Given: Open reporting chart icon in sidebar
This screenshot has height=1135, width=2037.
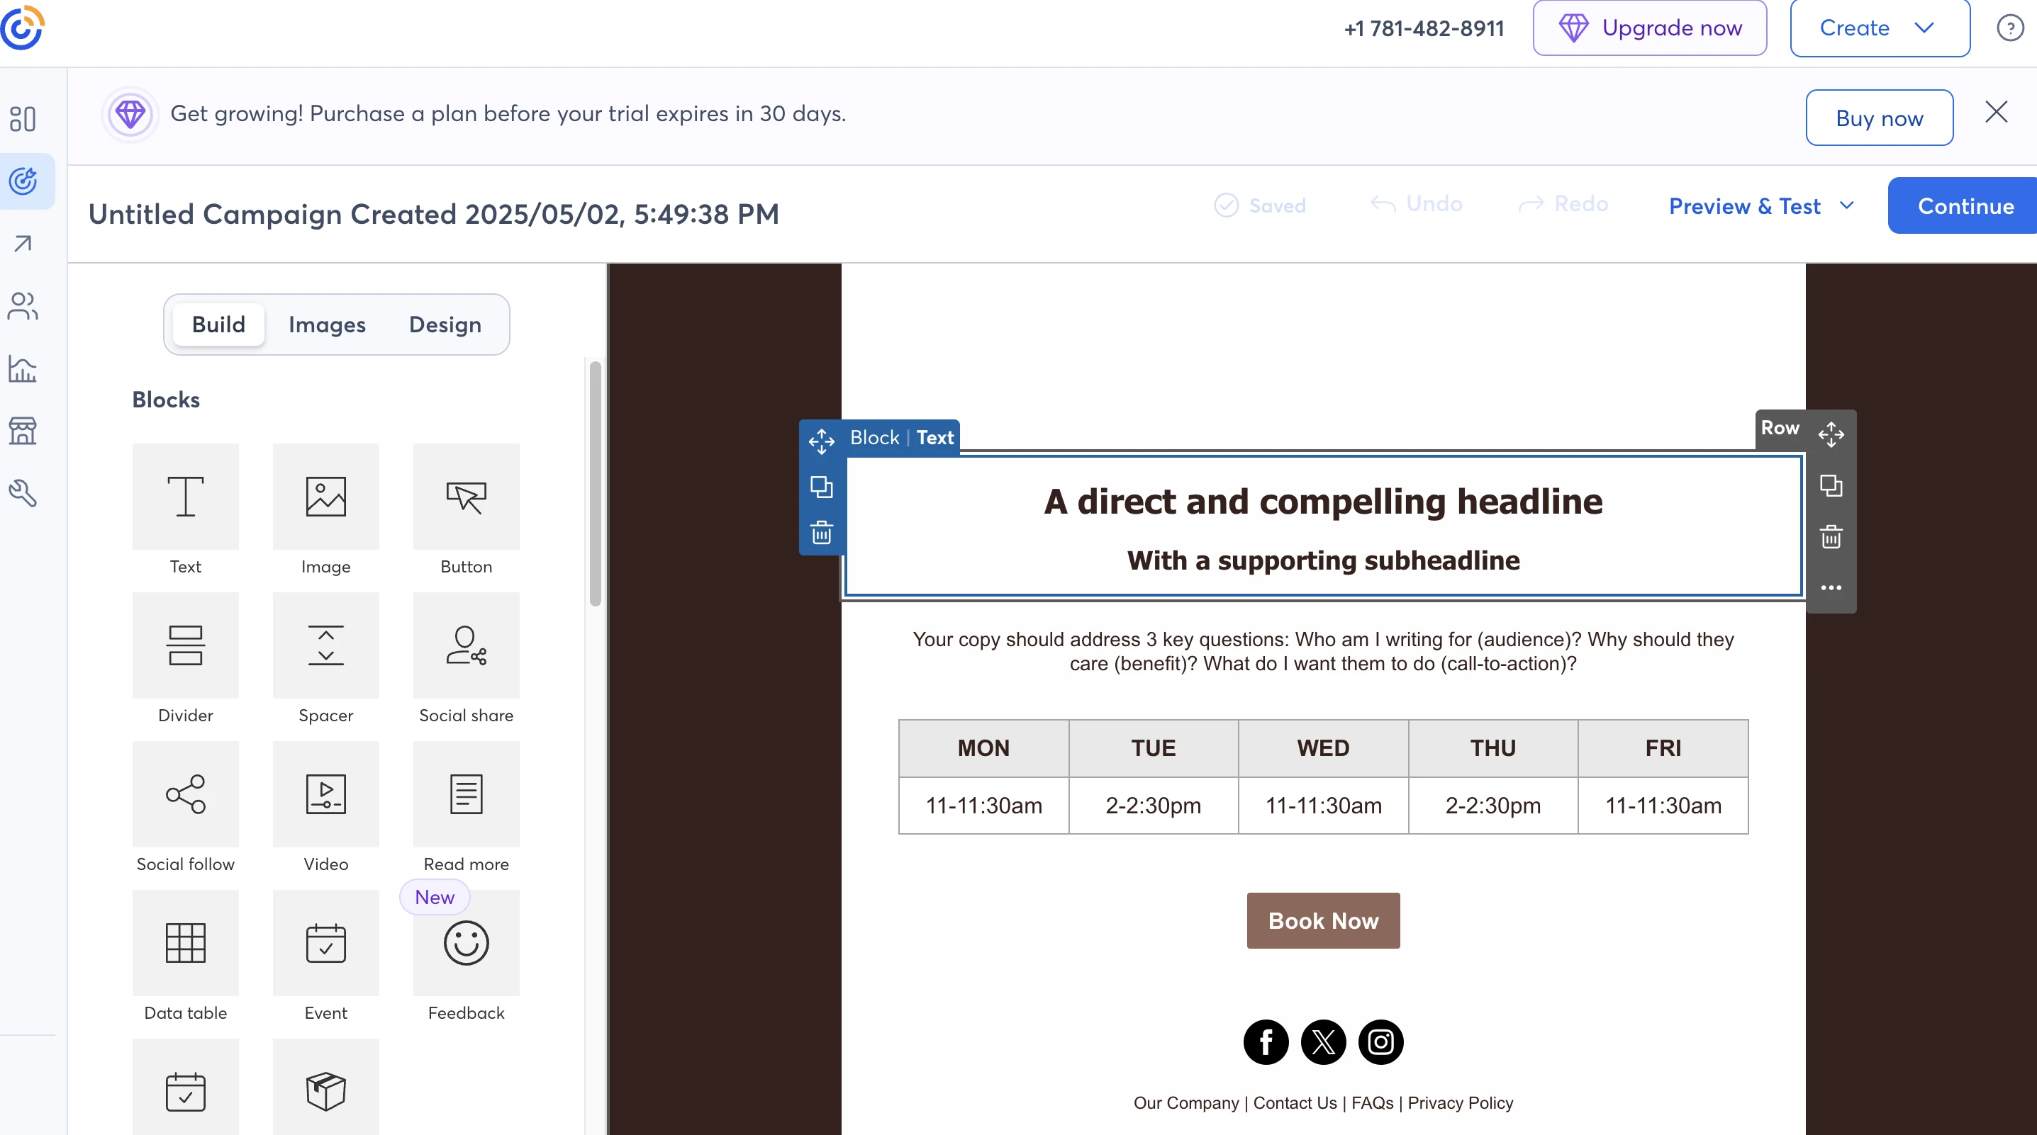Looking at the screenshot, I should [x=23, y=368].
